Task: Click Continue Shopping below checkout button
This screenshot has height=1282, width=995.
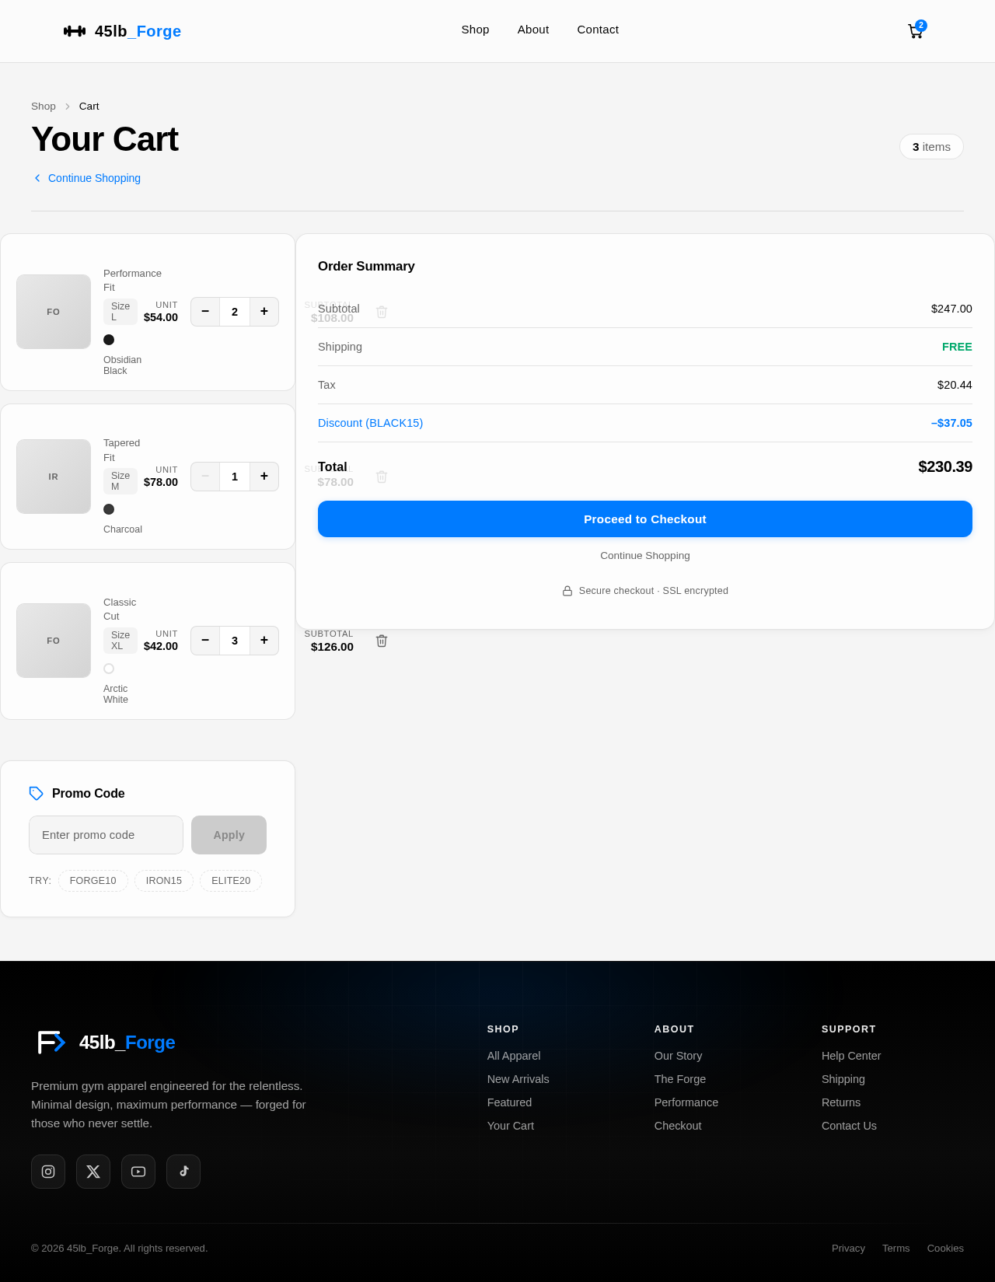Action: 645,556
